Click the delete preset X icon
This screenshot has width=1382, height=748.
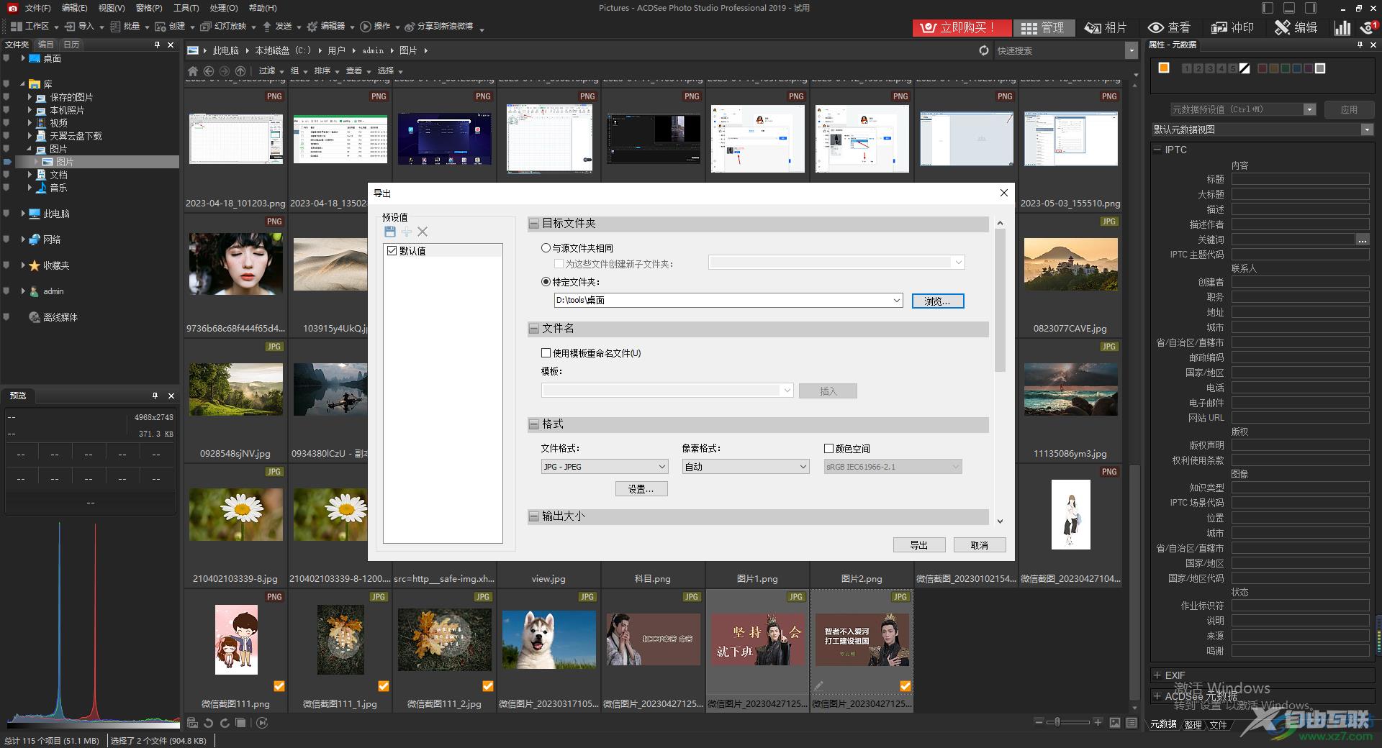tap(423, 232)
